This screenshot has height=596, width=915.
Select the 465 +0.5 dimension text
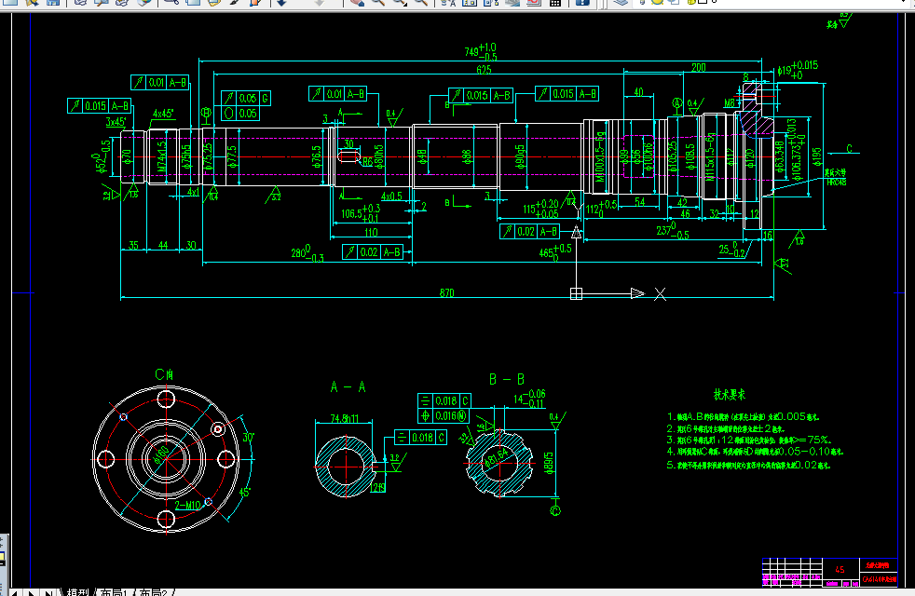[555, 252]
